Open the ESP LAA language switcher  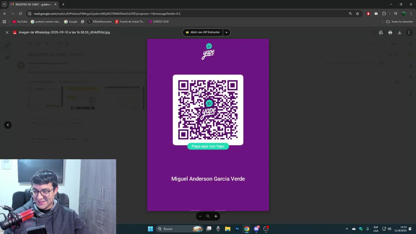point(376,229)
